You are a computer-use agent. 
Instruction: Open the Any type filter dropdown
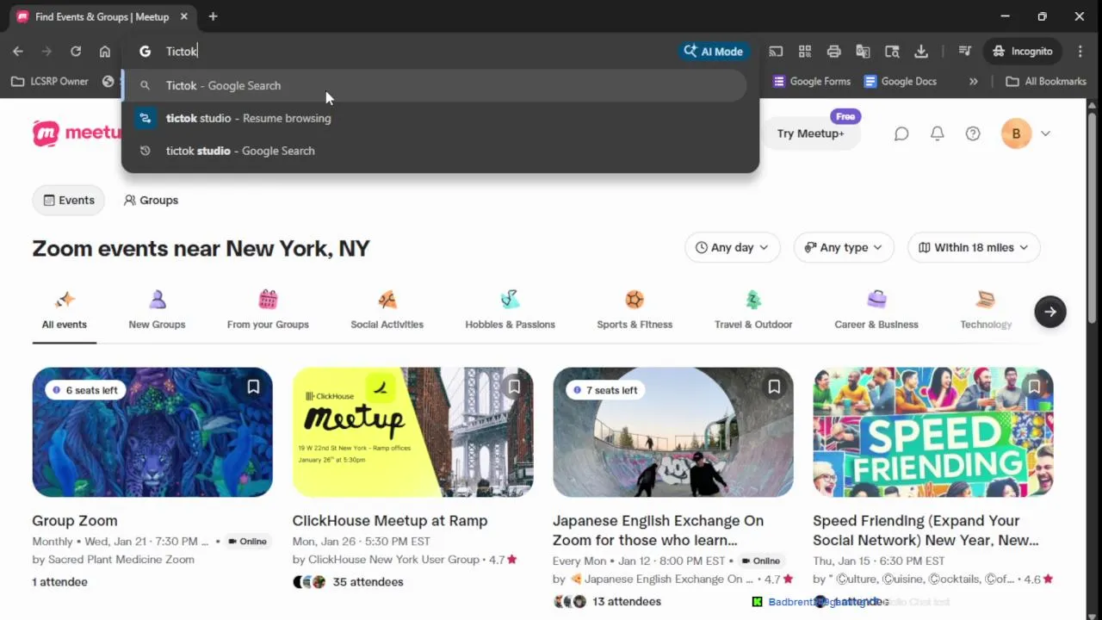[844, 247]
